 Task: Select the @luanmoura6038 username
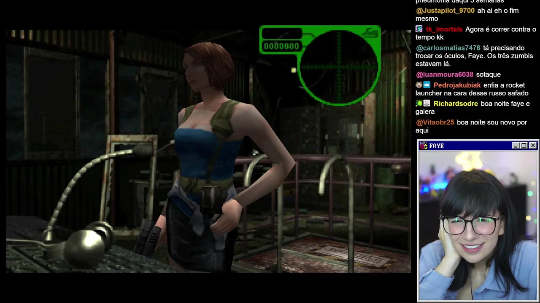click(x=445, y=74)
